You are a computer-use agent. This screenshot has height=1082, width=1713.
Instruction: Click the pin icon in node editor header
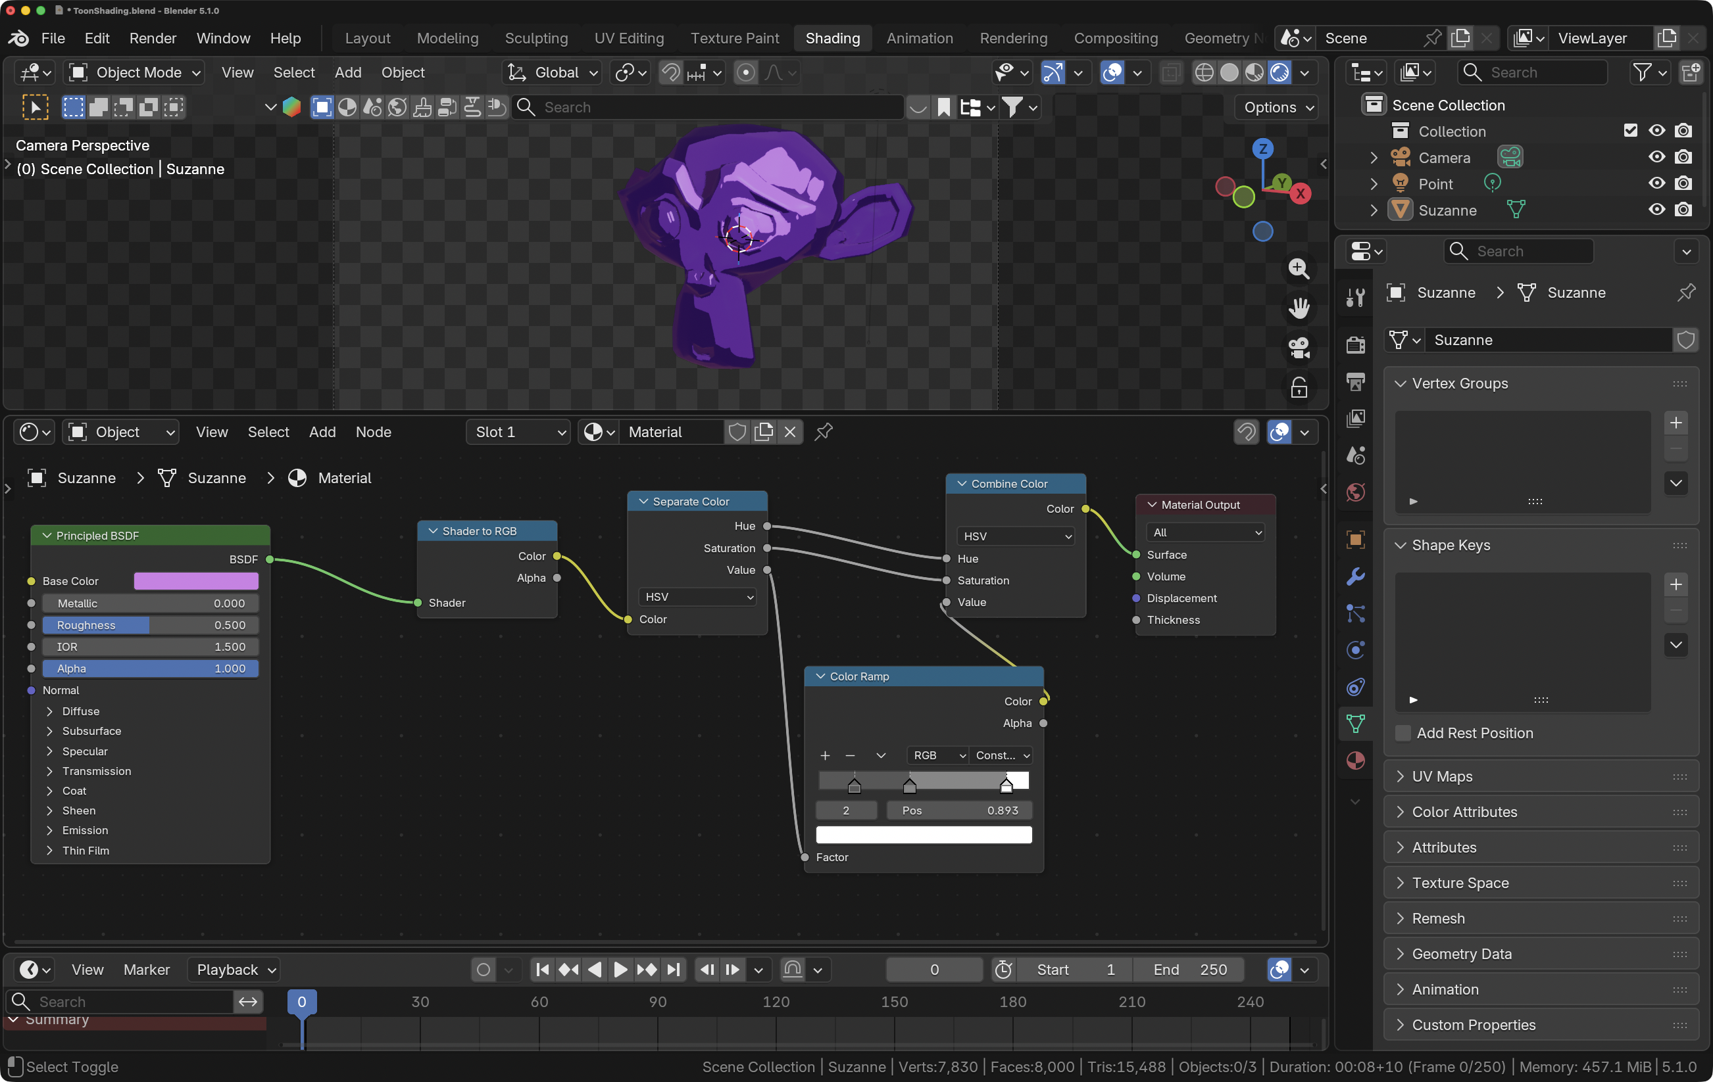click(x=824, y=431)
